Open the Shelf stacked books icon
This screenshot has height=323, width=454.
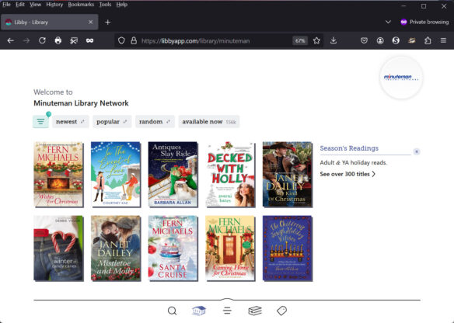click(x=255, y=311)
